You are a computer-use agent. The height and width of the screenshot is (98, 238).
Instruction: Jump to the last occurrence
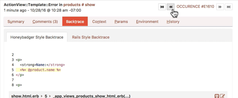point(229,7)
